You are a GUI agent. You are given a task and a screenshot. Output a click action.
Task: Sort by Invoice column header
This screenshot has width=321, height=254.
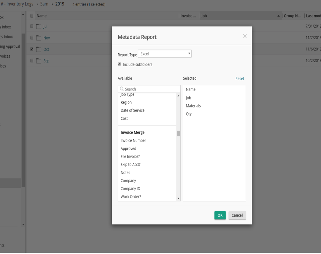(x=188, y=16)
